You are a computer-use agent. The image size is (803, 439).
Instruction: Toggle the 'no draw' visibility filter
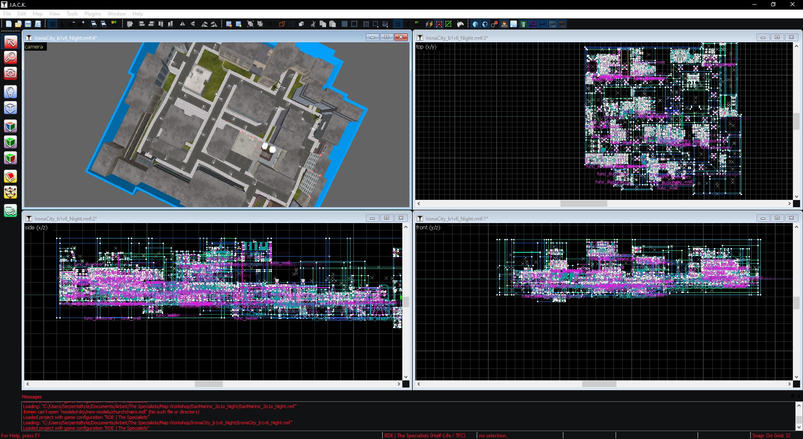click(x=533, y=24)
